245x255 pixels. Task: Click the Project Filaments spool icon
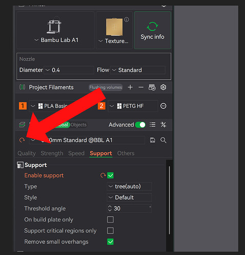[x=22, y=87]
